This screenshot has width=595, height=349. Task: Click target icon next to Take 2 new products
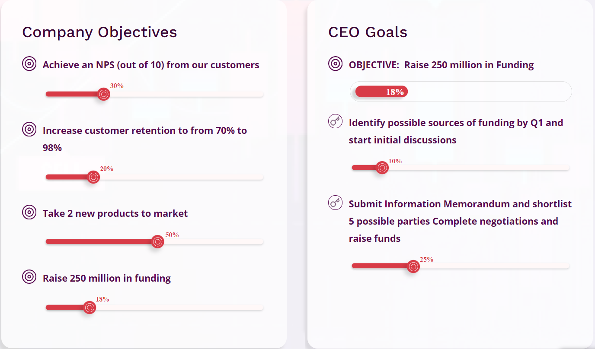[x=29, y=212]
